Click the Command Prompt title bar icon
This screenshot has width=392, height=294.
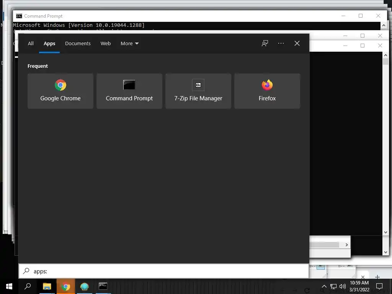[x=19, y=16]
